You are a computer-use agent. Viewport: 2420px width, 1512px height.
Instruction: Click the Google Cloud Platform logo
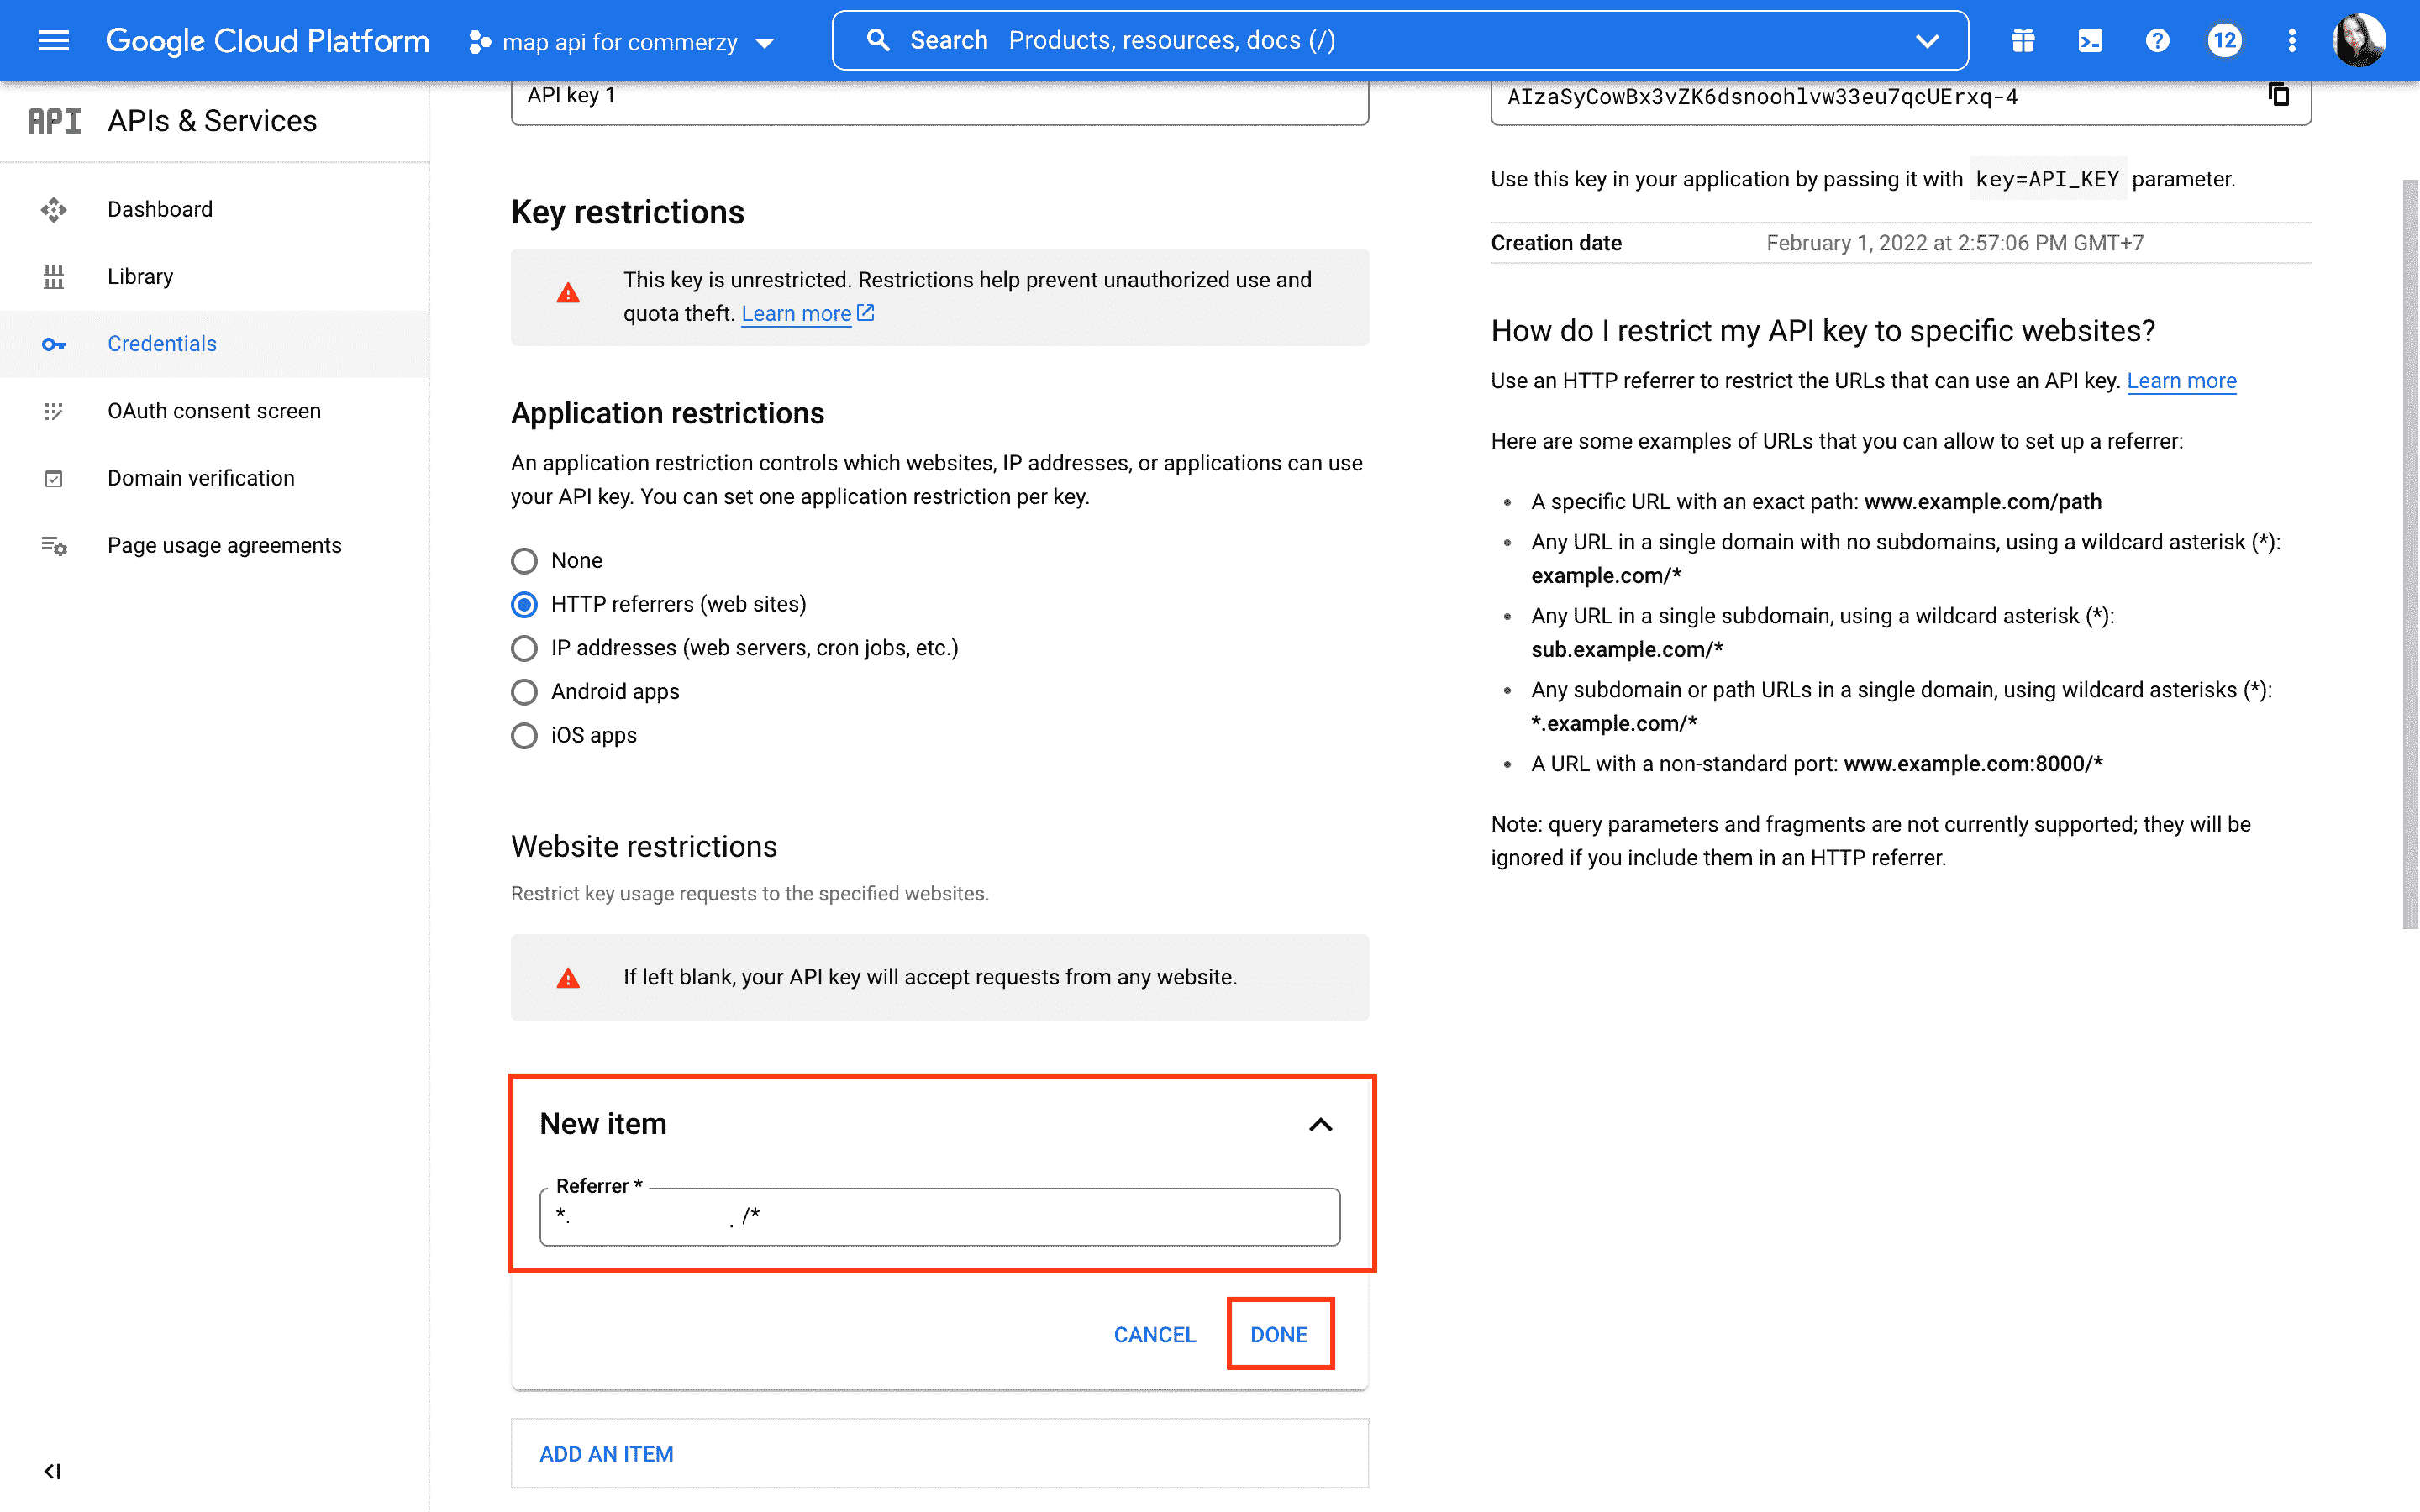pyautogui.click(x=267, y=41)
